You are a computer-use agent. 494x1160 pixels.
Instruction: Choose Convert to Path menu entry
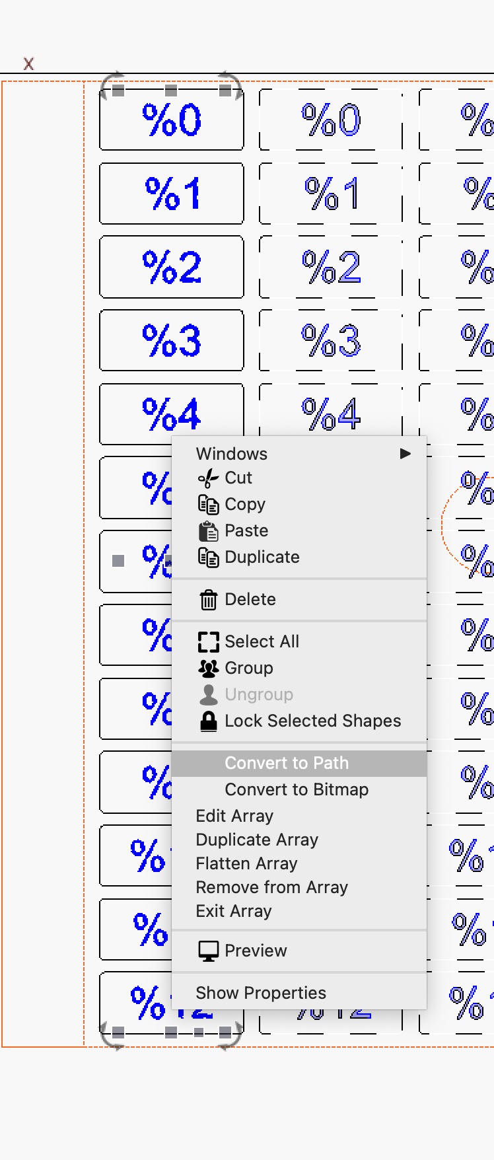click(299, 763)
